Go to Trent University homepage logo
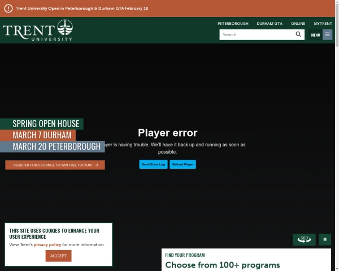 [38, 30]
